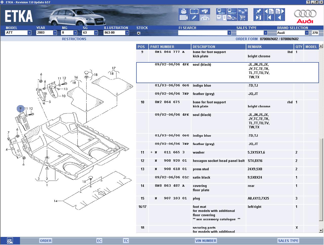Click the bottom SALES TYPE button

coord(288,241)
